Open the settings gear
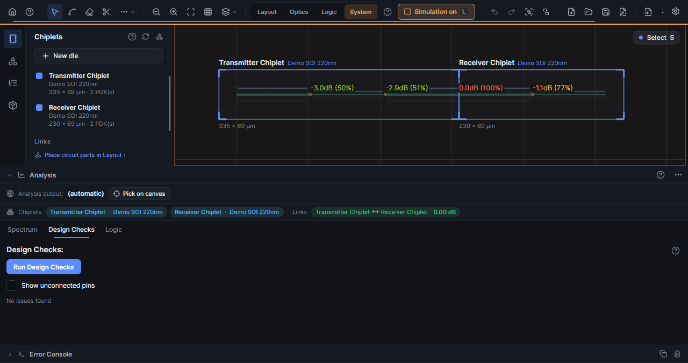Viewport: 688px width, 363px height. click(x=676, y=12)
